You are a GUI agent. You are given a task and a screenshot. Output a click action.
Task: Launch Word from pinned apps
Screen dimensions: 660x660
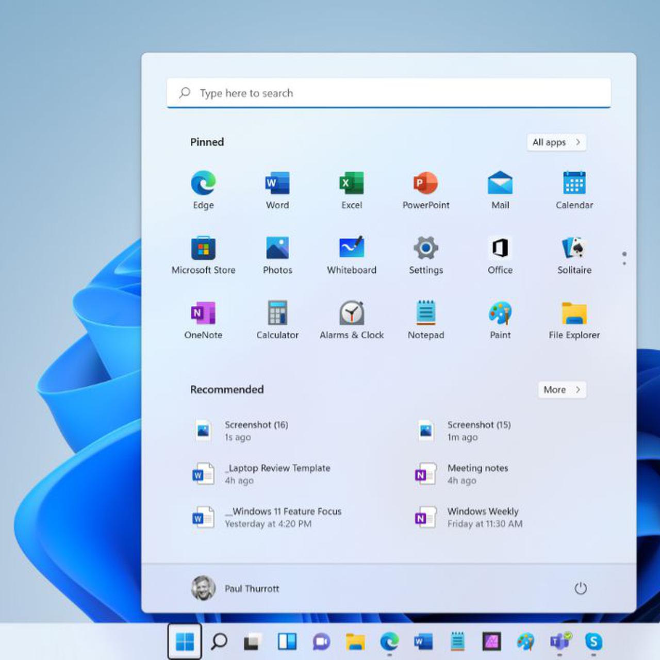pyautogui.click(x=277, y=190)
